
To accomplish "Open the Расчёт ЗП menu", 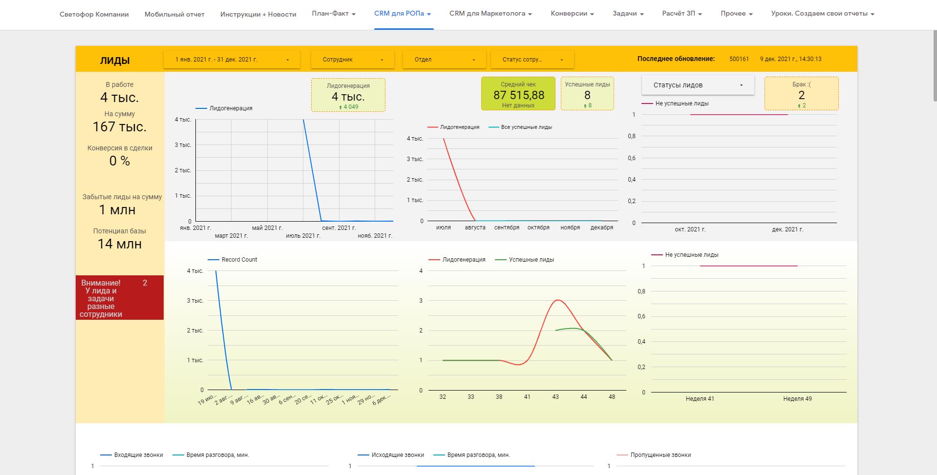I will pyautogui.click(x=681, y=14).
